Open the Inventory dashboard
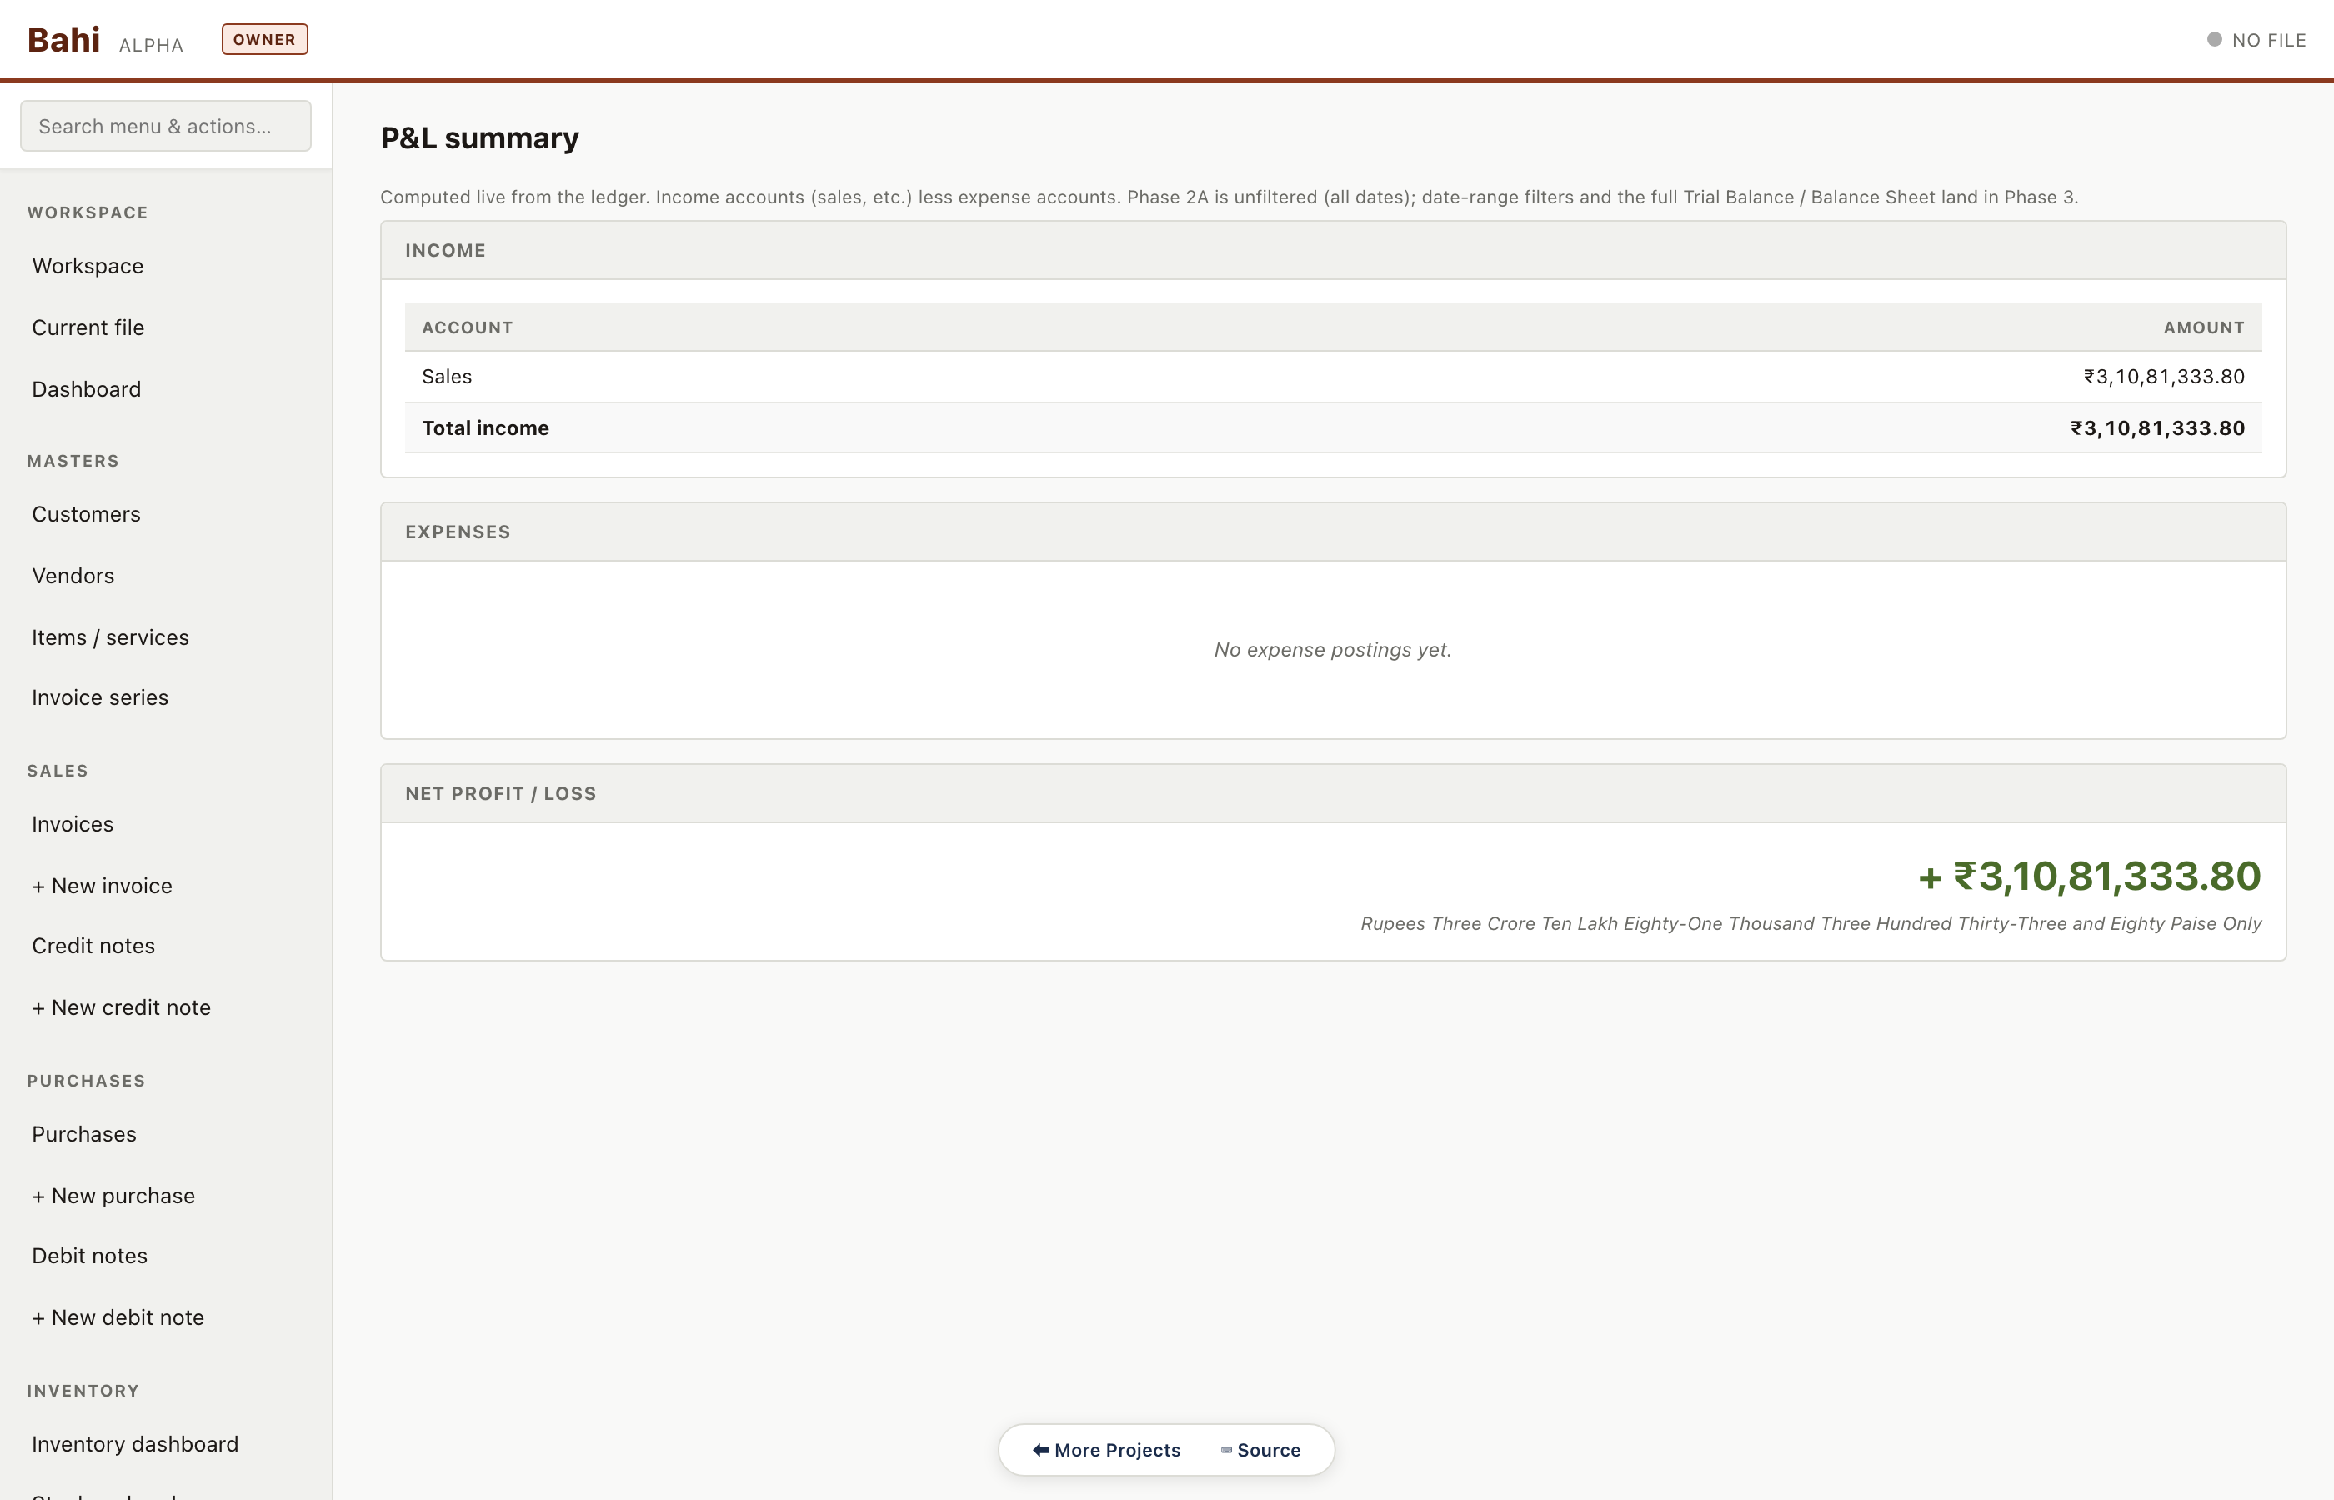The image size is (2334, 1500). [134, 1443]
